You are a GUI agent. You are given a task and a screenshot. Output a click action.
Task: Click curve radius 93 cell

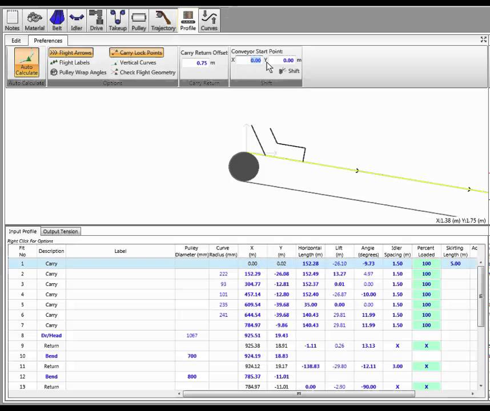[x=223, y=284]
